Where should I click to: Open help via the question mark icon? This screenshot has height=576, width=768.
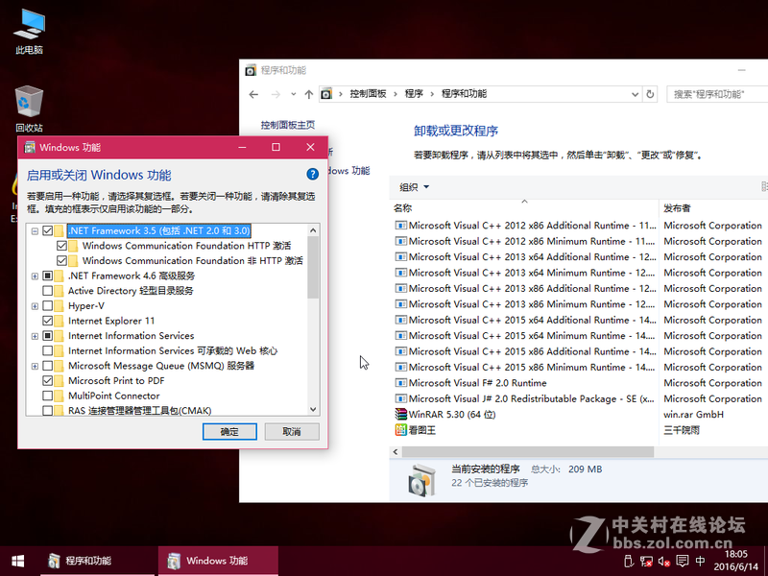click(313, 173)
